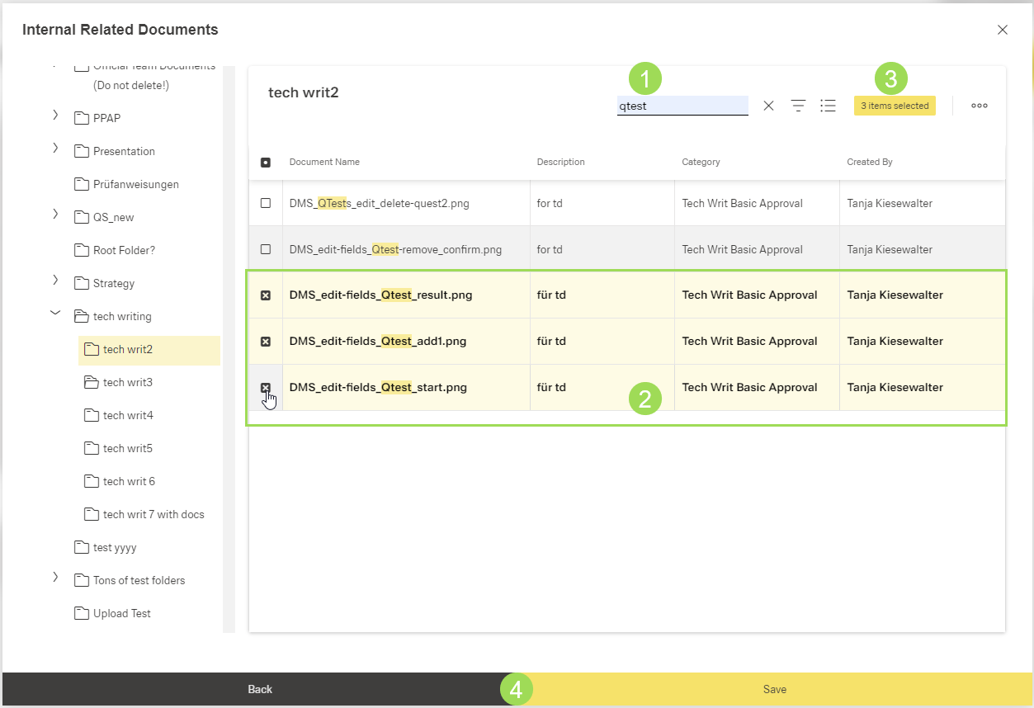Open the Prüfanweisungen folder

135,184
